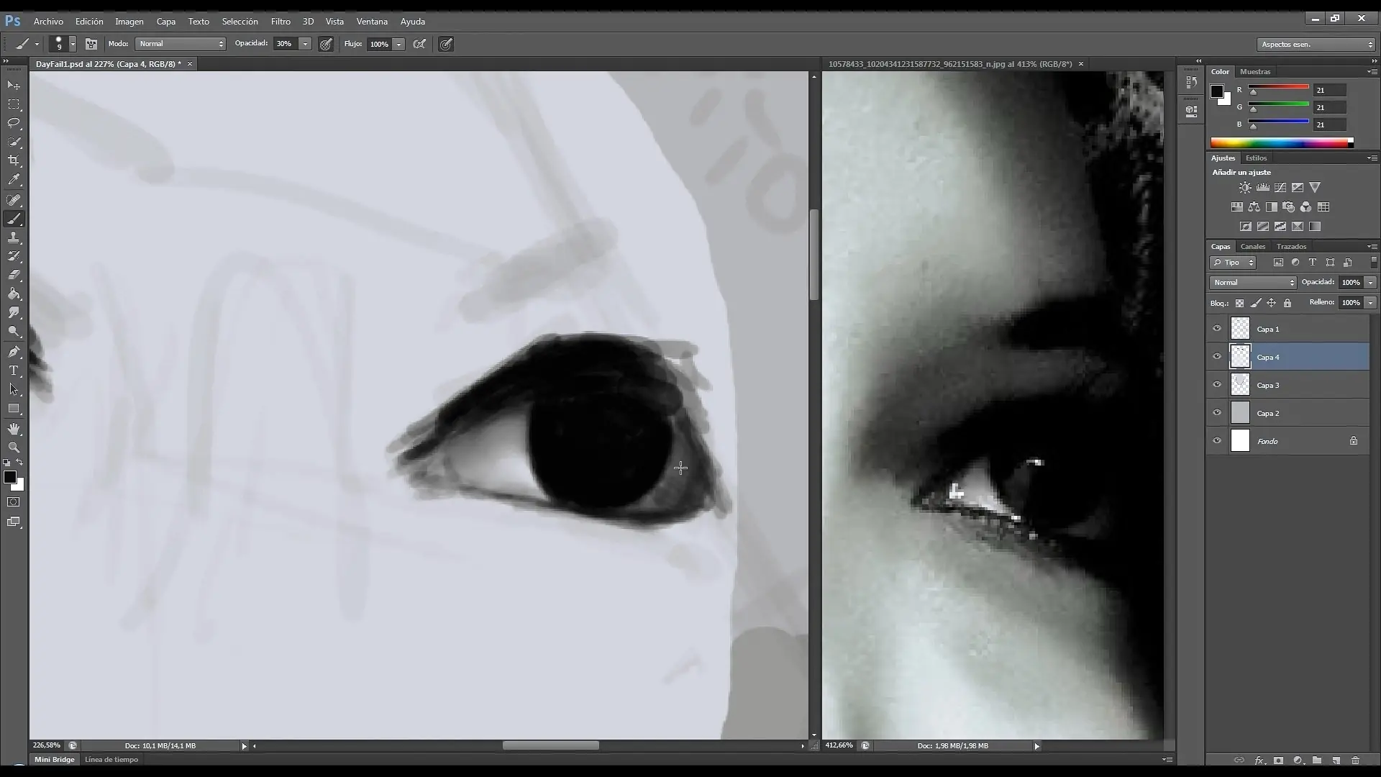This screenshot has height=777, width=1381.
Task: Switch to the Canales tab
Action: (1253, 247)
